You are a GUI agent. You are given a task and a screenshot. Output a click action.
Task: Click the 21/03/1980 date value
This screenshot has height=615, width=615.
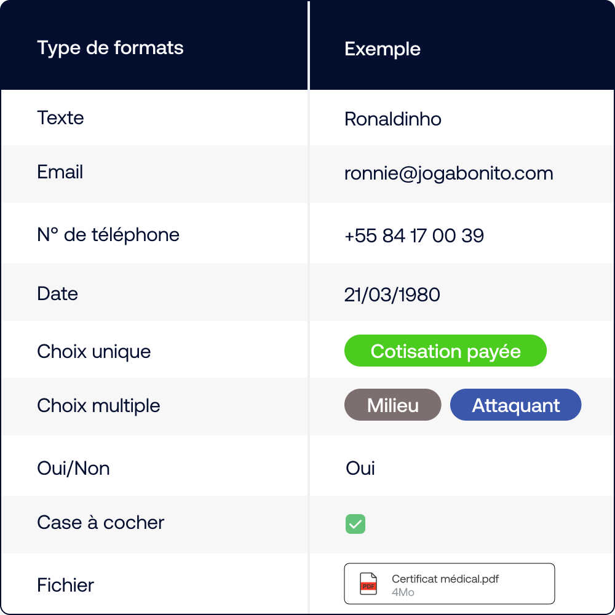tap(392, 295)
